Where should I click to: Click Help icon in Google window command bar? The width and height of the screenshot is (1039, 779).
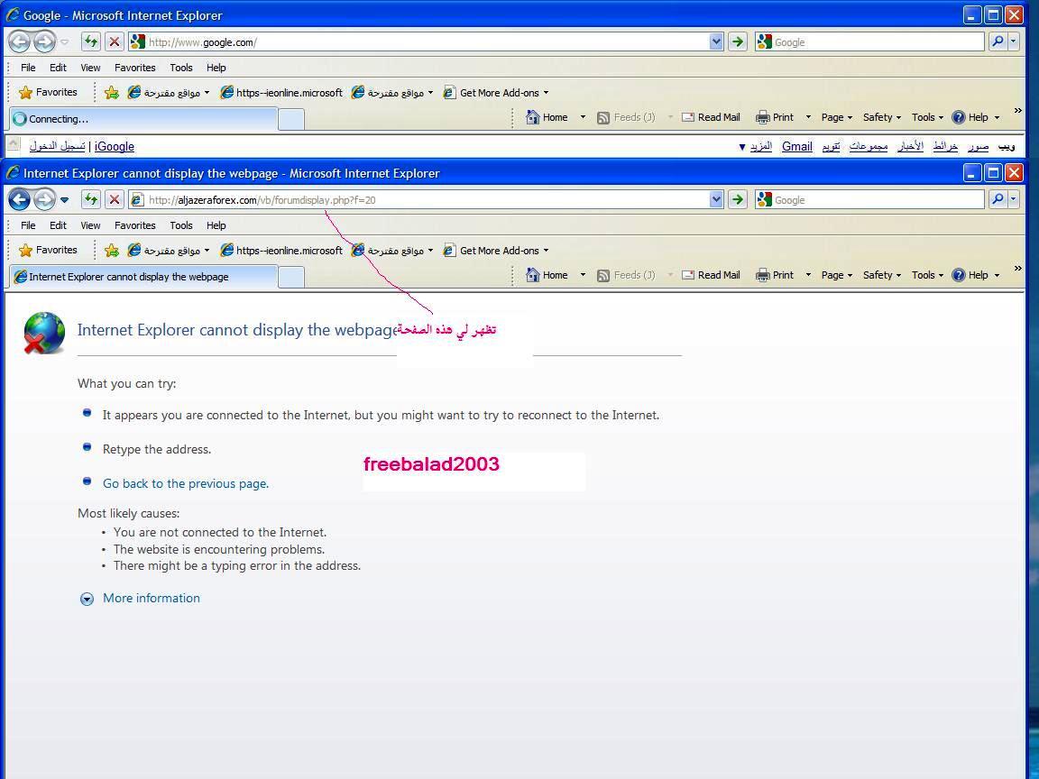[x=959, y=117]
